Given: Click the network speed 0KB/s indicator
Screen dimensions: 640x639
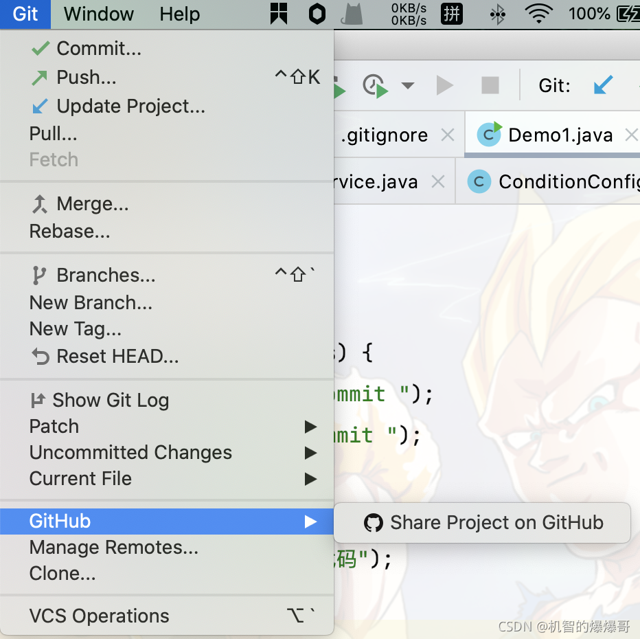Looking at the screenshot, I should click(409, 14).
